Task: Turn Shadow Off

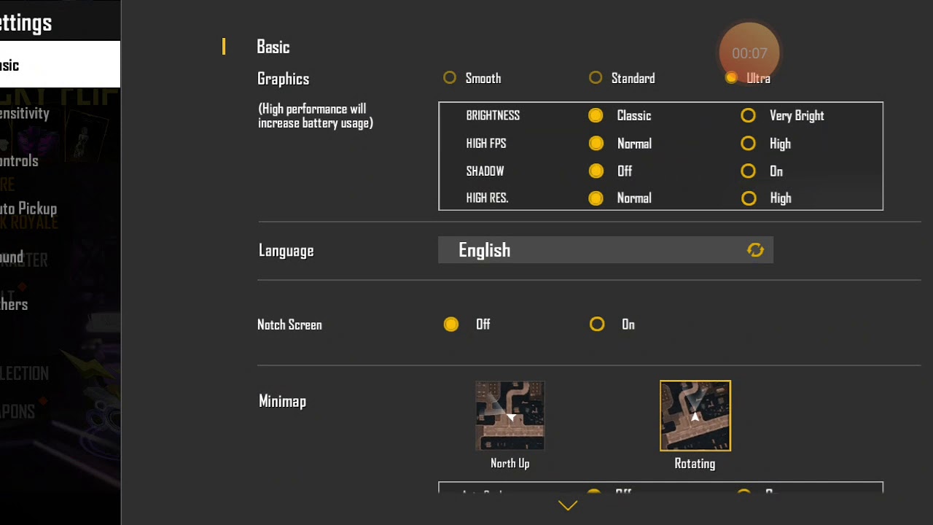Action: 596,171
